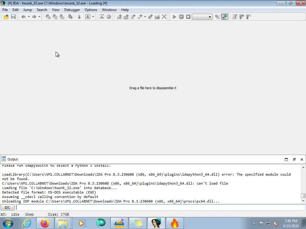Screen dimensions: 306x229
Task: Jump back with the left arrow
Action: coord(23,17)
